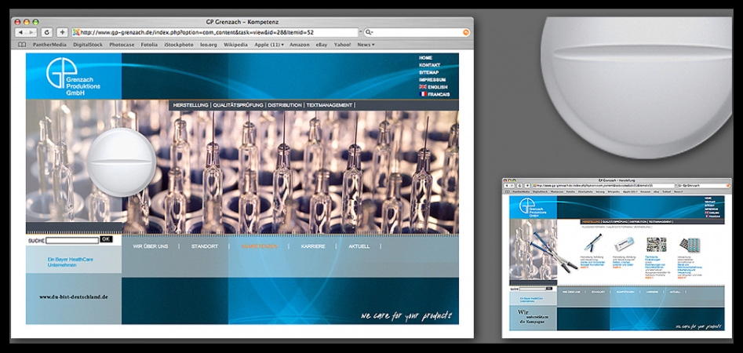The image size is (743, 353).
Task: Click the browser forward arrow button
Action: pyautogui.click(x=31, y=32)
